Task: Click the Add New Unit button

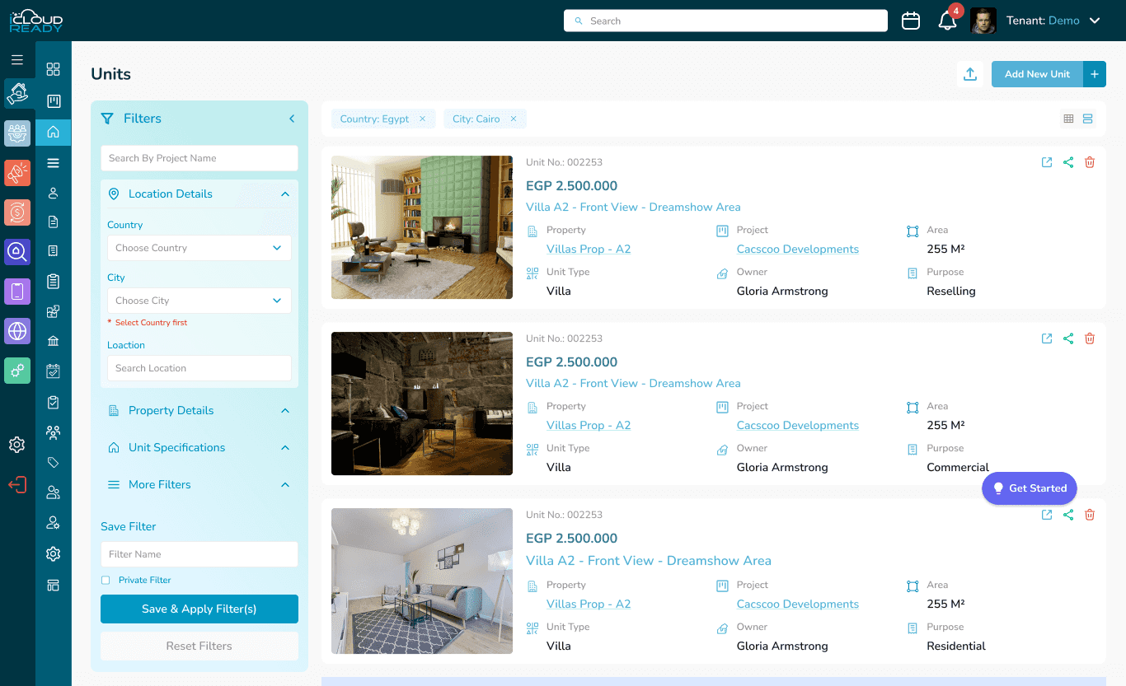Action: coord(1037,73)
